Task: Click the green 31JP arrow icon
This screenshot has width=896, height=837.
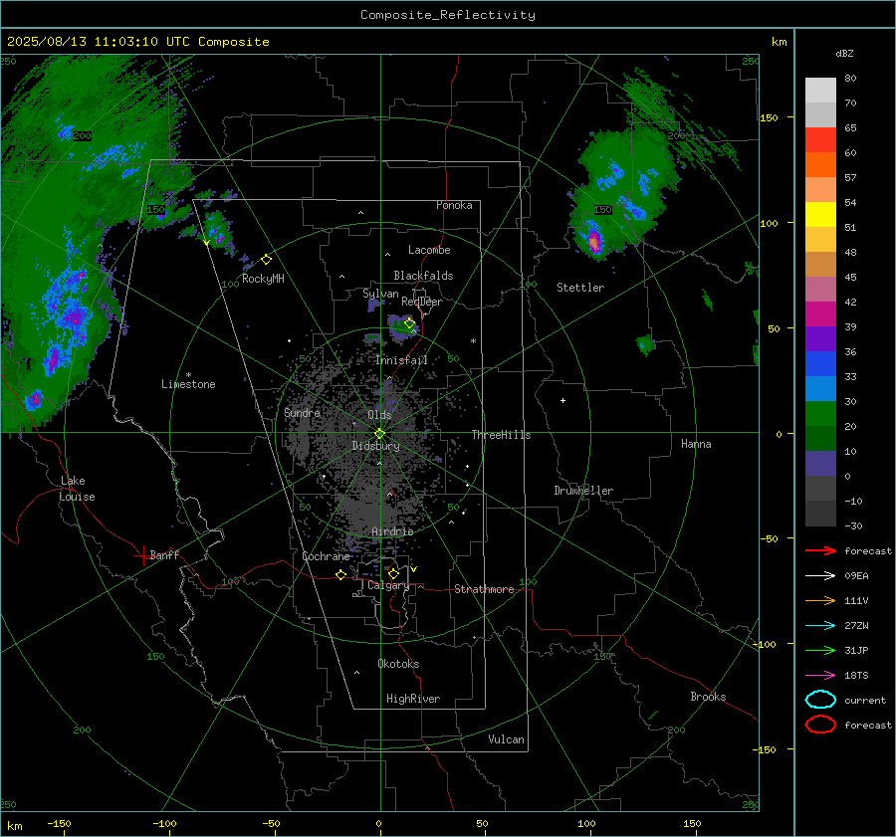Action: [x=820, y=650]
